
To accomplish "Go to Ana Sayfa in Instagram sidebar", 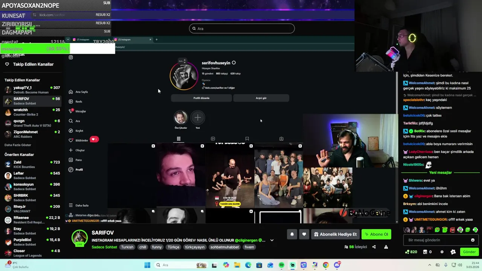I will (x=78, y=92).
